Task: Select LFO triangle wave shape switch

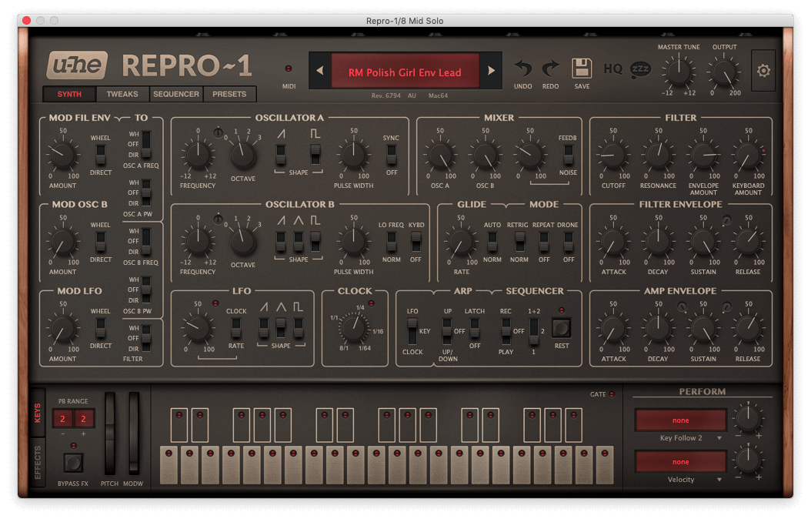Action: (281, 327)
